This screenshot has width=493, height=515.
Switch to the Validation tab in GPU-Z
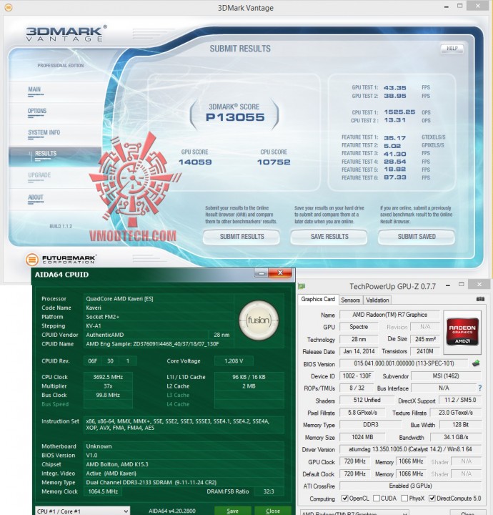[377, 300]
